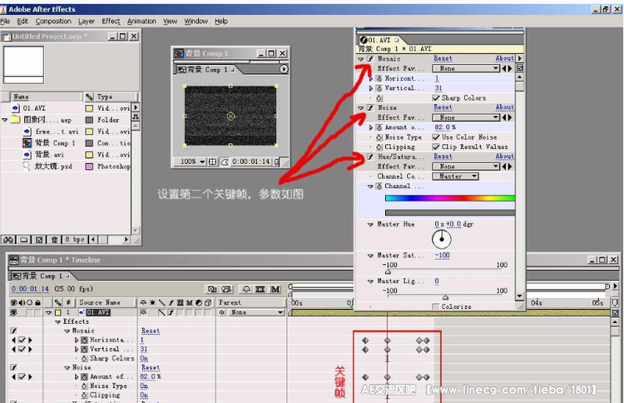The width and height of the screenshot is (624, 403).
Task: Open the Layer menu
Action: tap(87, 21)
